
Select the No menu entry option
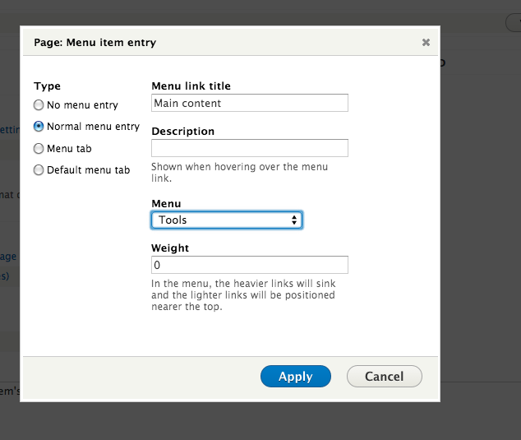coord(39,105)
